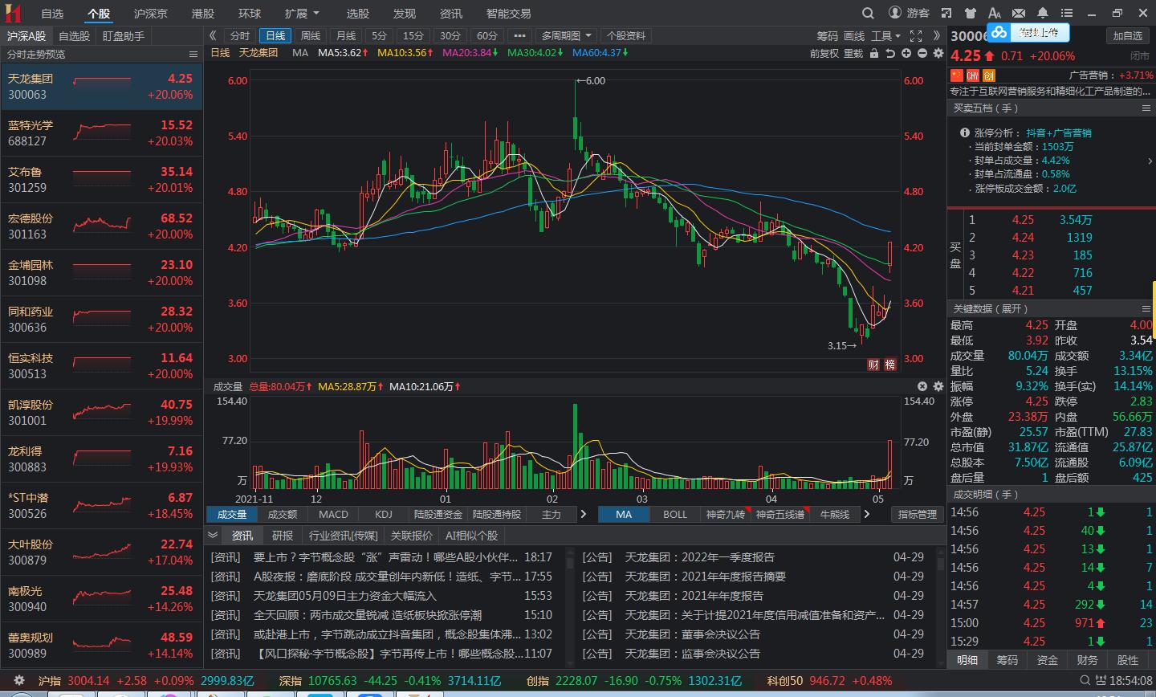Open the messages envelope icon

(1018, 13)
